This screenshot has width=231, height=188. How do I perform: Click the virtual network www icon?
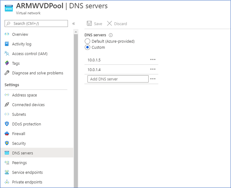tap(9, 8)
